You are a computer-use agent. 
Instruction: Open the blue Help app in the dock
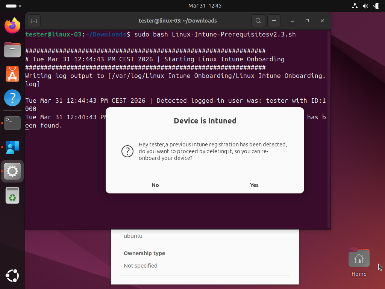tap(12, 98)
